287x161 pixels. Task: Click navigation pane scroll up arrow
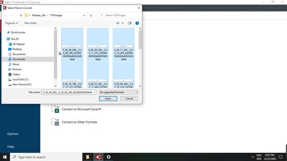point(56,29)
